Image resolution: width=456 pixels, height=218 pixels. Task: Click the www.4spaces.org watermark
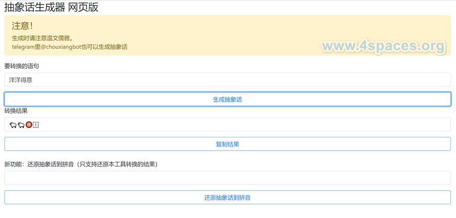pos(383,46)
